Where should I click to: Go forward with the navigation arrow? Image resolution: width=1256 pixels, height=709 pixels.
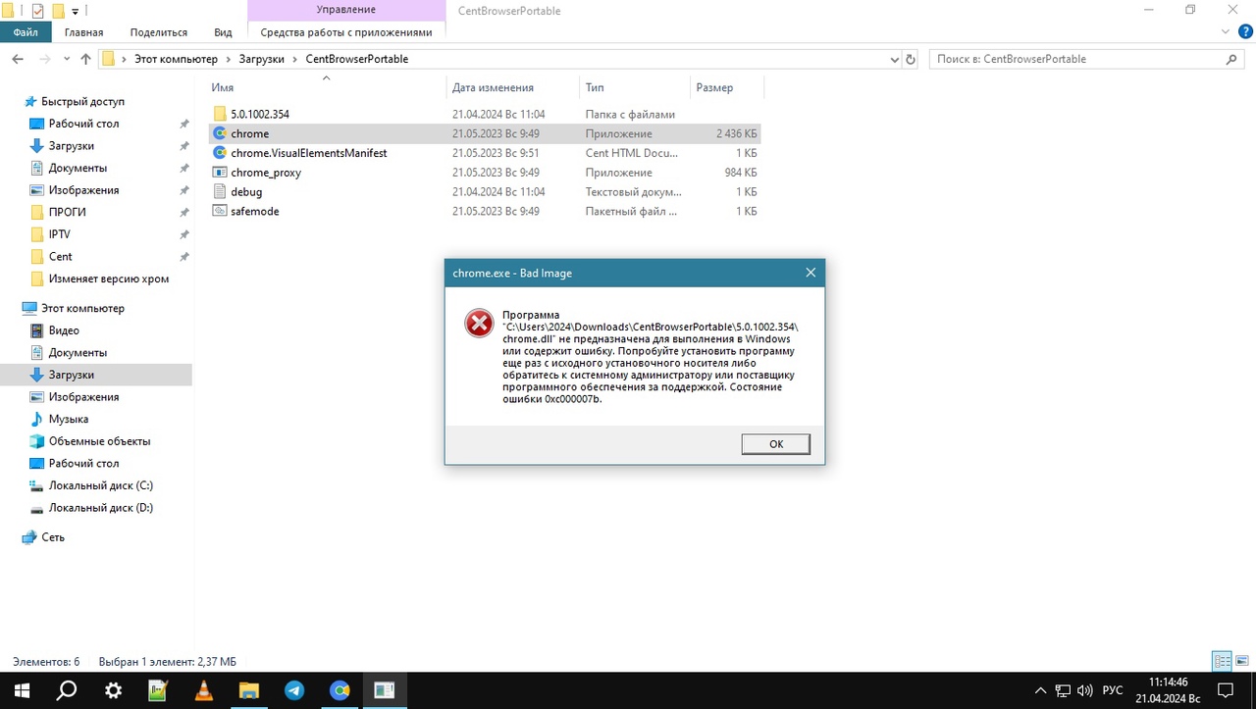point(45,59)
